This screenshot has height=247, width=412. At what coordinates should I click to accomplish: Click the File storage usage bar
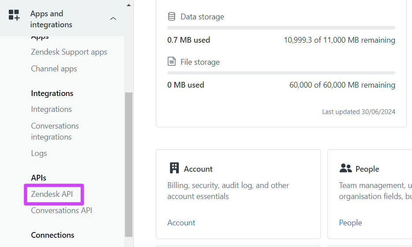[281, 73]
